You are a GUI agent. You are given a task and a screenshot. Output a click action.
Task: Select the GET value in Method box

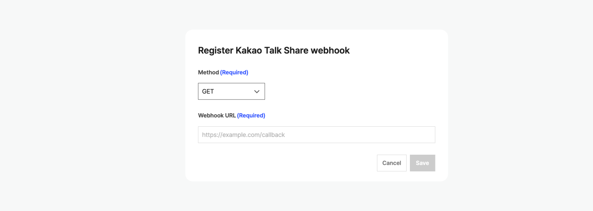208,91
